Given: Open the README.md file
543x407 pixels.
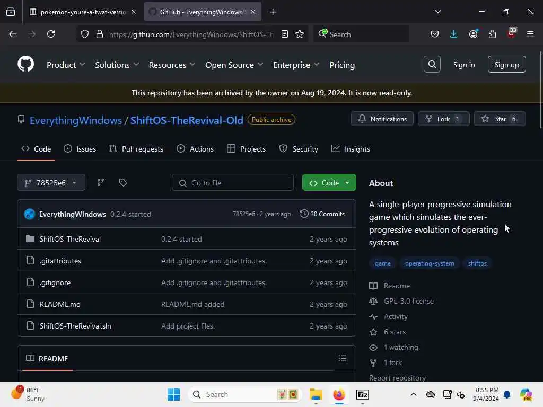Looking at the screenshot, I should click(x=60, y=304).
